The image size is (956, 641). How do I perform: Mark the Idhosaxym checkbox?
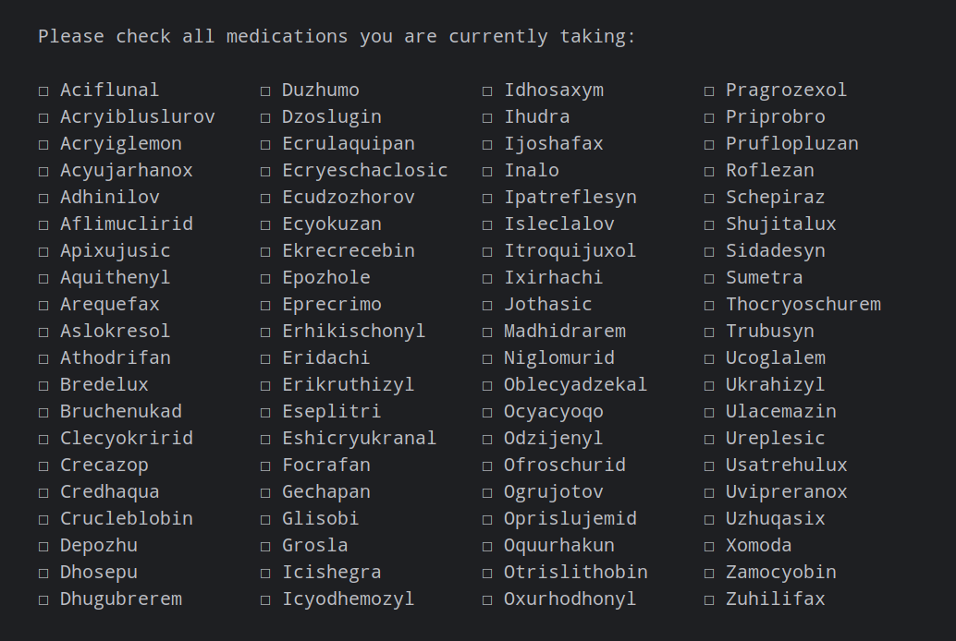point(487,91)
